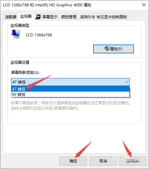The width and height of the screenshot is (149, 169).
Task: Switch to the 适配器 tab
Action: click(x=10, y=17)
